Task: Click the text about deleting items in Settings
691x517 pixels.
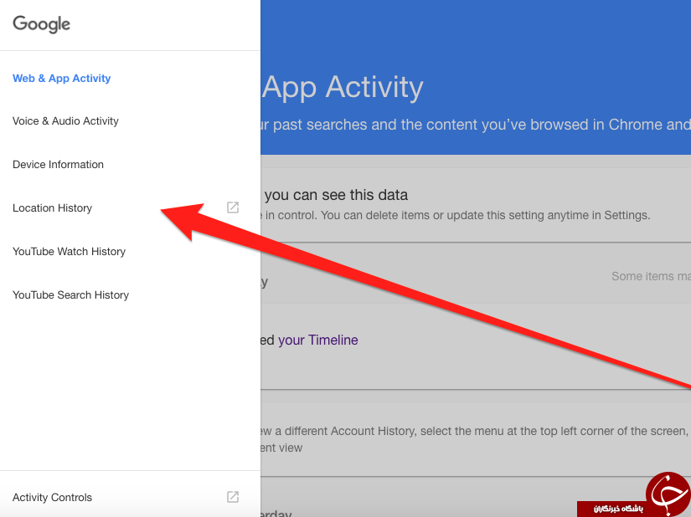Action: [456, 215]
